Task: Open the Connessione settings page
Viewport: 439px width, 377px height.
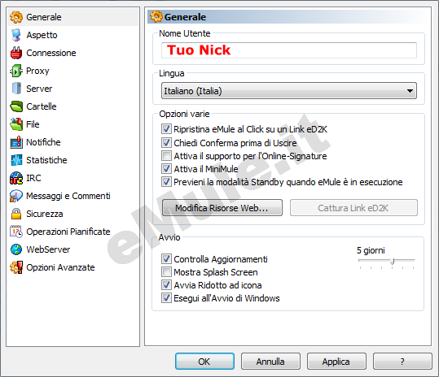Action: coord(51,53)
